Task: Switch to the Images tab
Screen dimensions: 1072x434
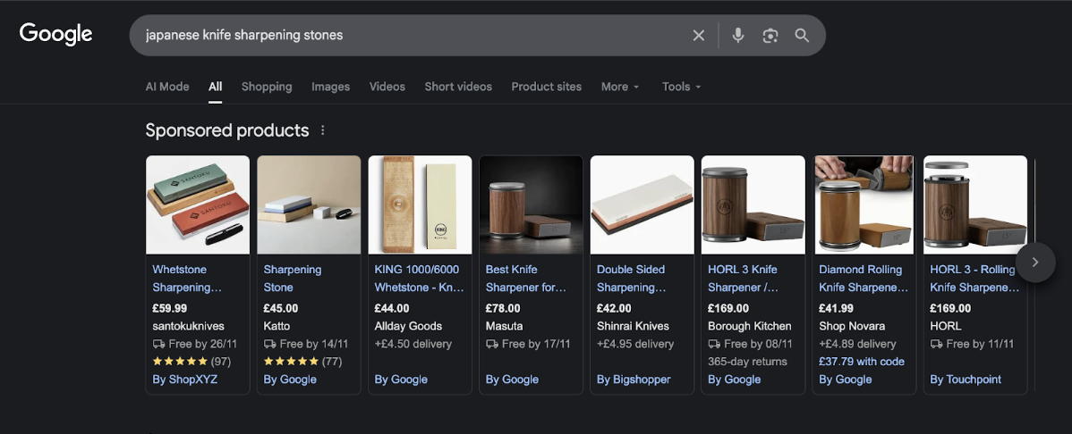Action: coord(330,87)
